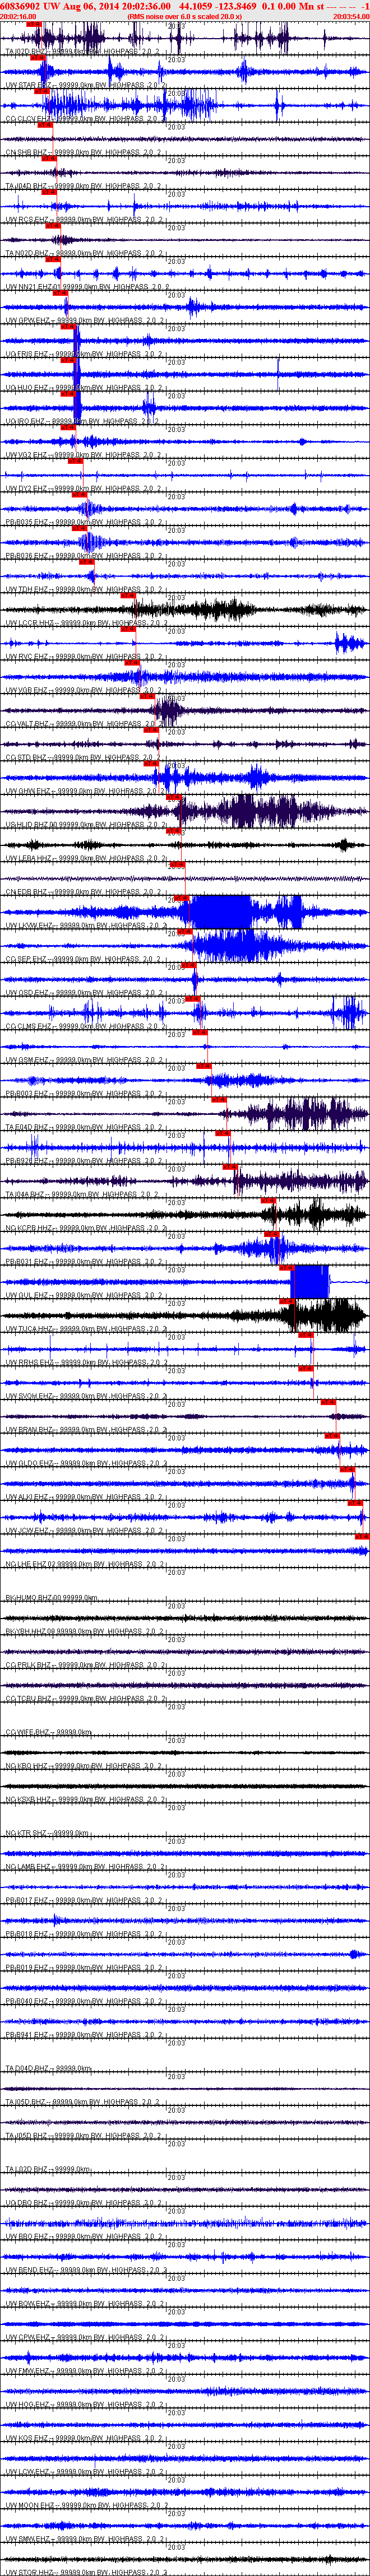
Task: Click the end time label 20:03:54.00
Action: (351, 17)
